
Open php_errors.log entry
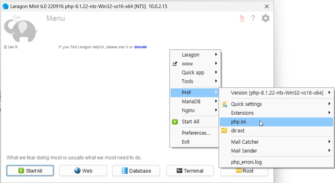pos(276,162)
